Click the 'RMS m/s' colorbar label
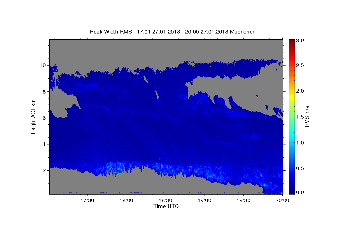 click(x=307, y=117)
